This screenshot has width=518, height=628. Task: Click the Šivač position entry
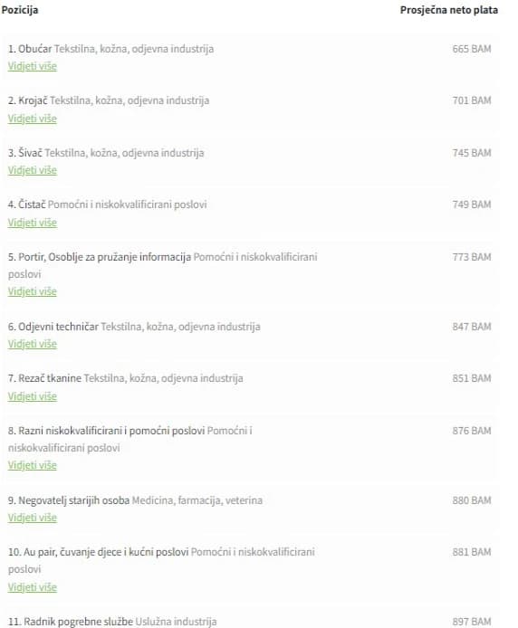coord(30,153)
